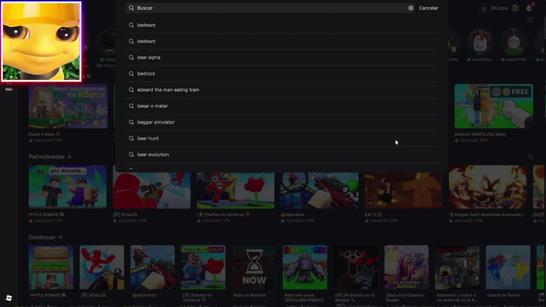Open the Patrocinadas section link
546x307 pixels.
tap(50, 156)
